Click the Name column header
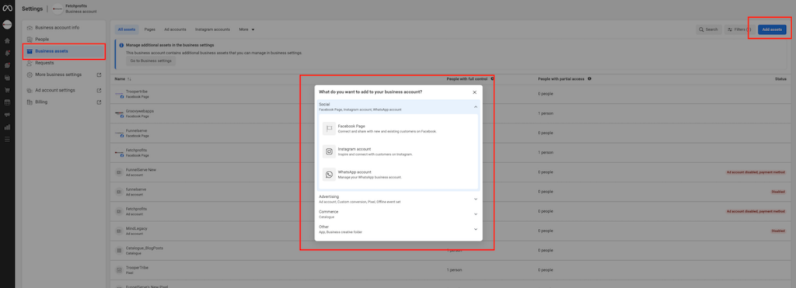 (120, 79)
